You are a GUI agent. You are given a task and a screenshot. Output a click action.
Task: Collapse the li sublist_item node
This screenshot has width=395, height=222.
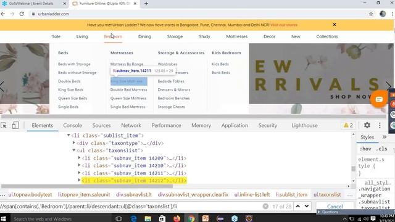click(x=69, y=136)
